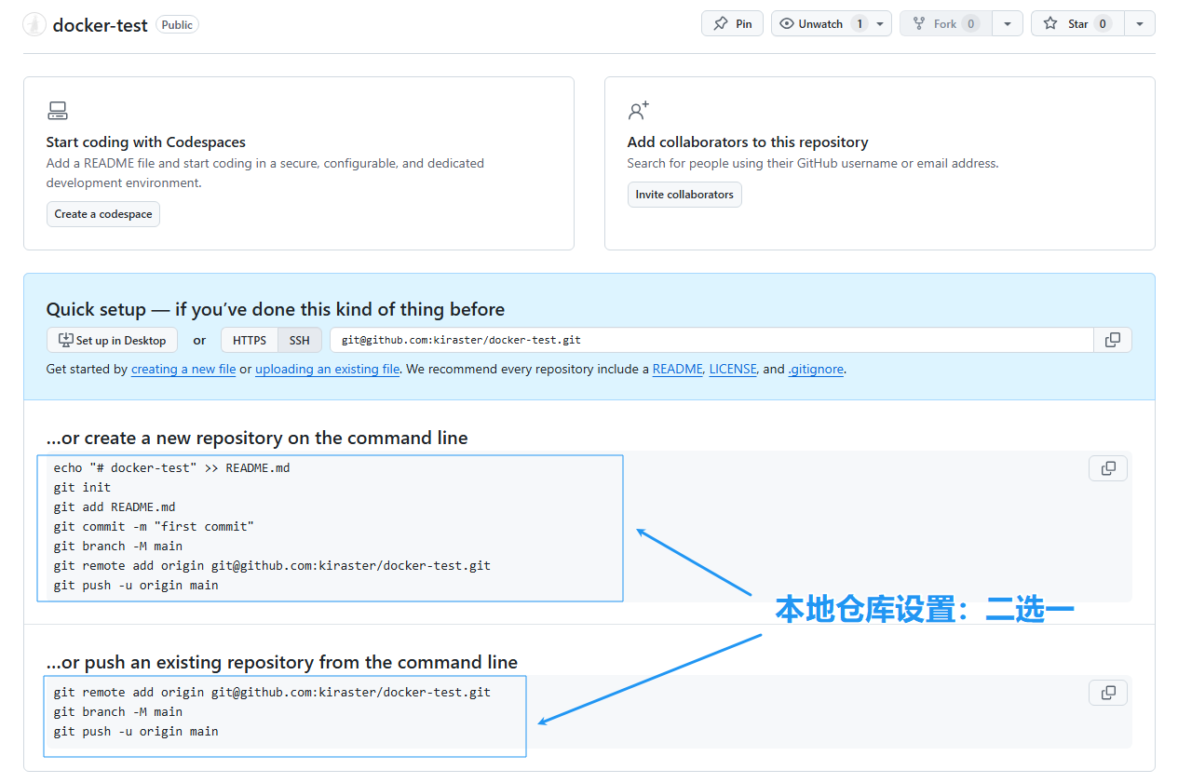Image resolution: width=1178 pixels, height=783 pixels.
Task: Click the Unwatch button
Action: click(820, 23)
